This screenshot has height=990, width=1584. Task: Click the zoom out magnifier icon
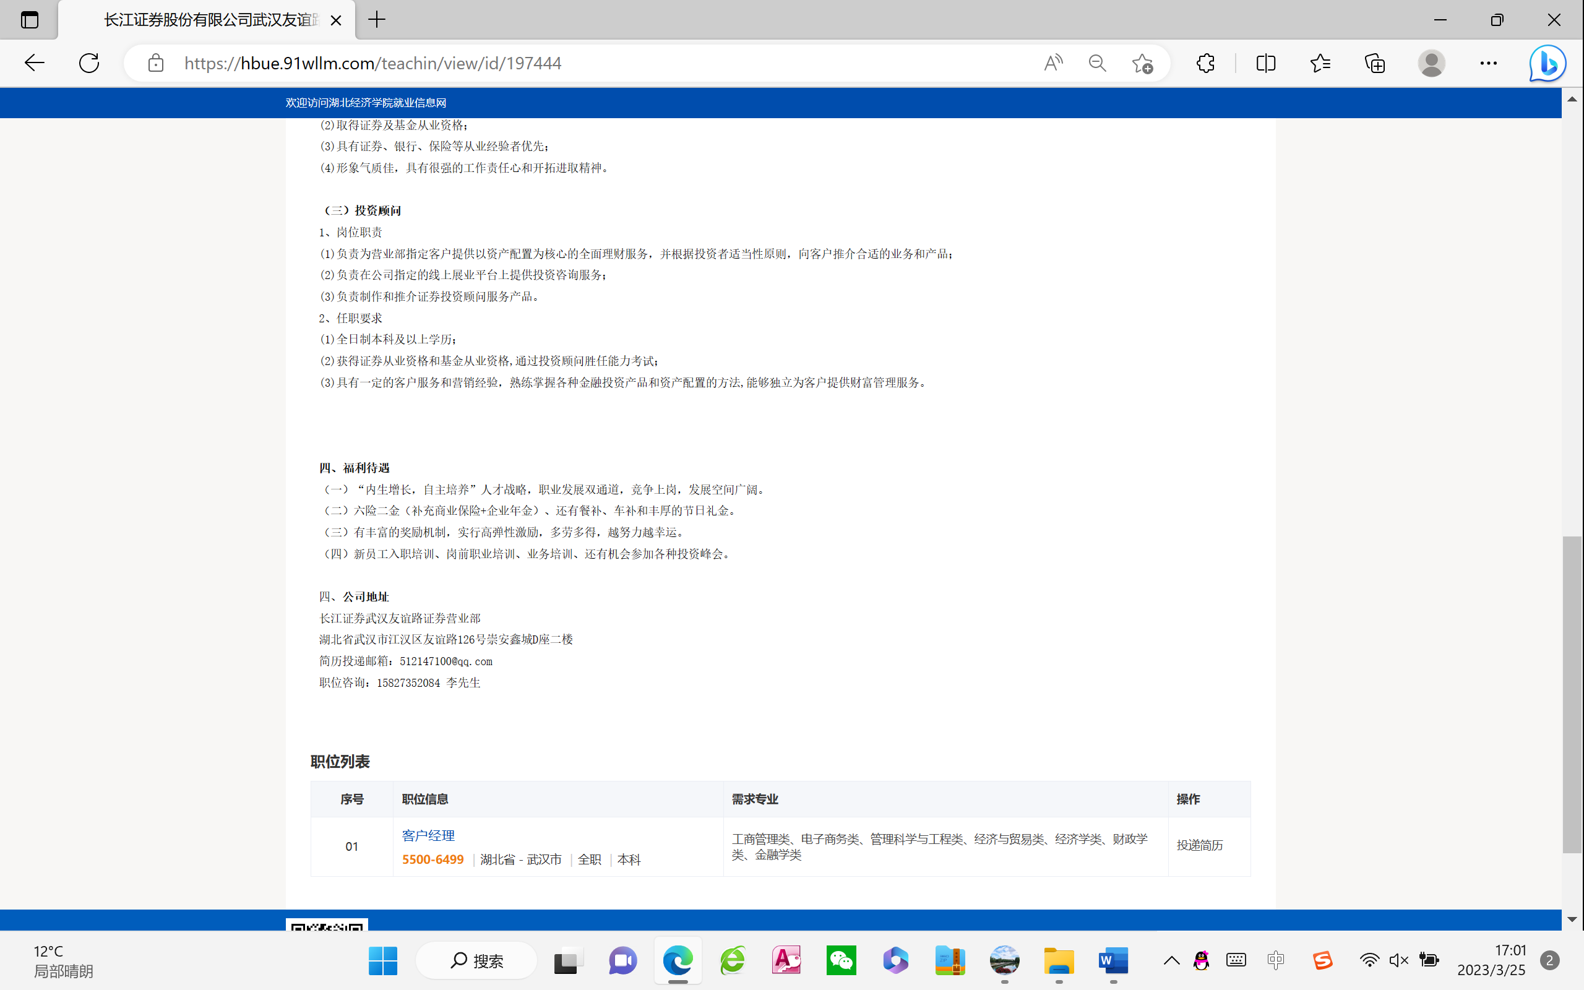pyautogui.click(x=1097, y=63)
